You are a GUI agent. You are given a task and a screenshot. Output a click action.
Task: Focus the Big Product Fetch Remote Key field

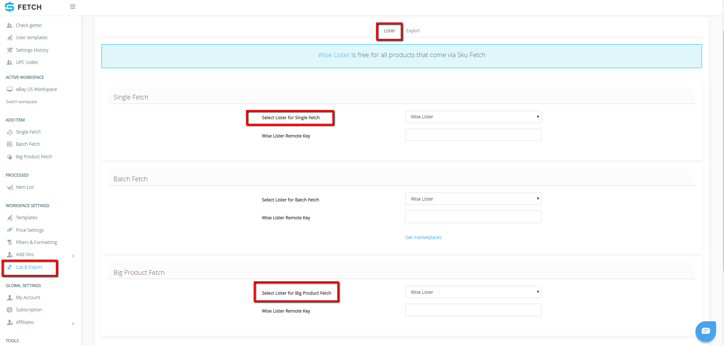[x=473, y=310]
